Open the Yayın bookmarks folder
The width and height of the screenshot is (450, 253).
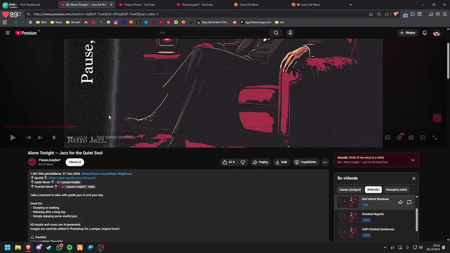pos(56,22)
